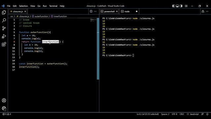
Task: Open the Search view in activity bar
Action: pos(4,20)
